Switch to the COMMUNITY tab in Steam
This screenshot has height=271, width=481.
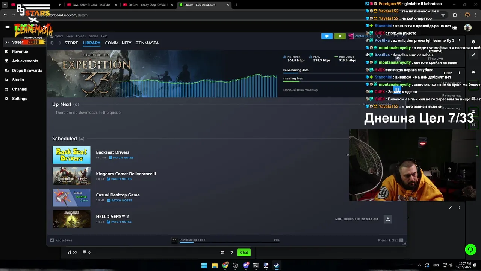point(118,43)
